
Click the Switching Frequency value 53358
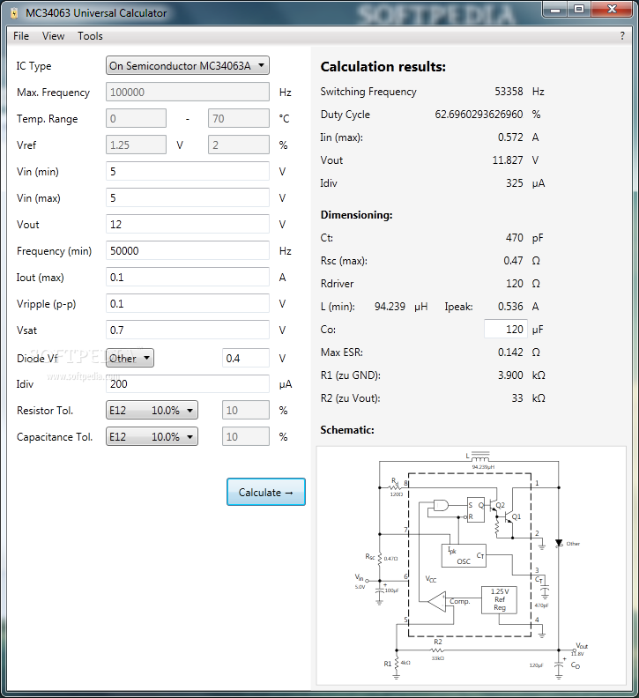click(509, 92)
